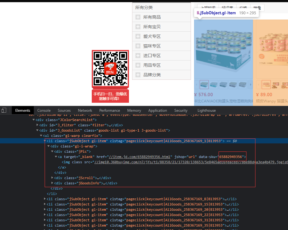Screen dimensions: 288x230
Task: Expand the 进口专区 category plus icon
Action: (138, 56)
